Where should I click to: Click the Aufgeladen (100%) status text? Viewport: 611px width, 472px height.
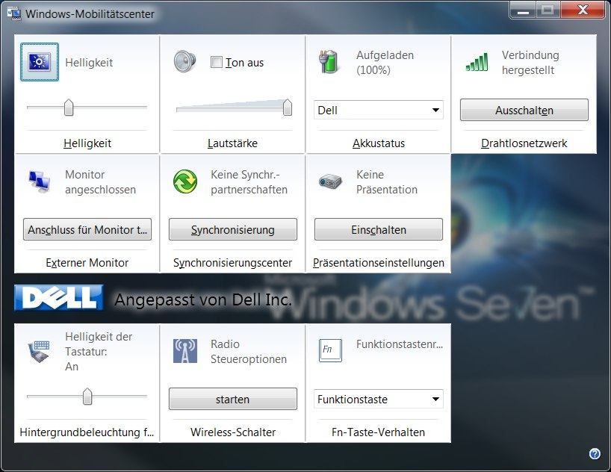tap(385, 63)
